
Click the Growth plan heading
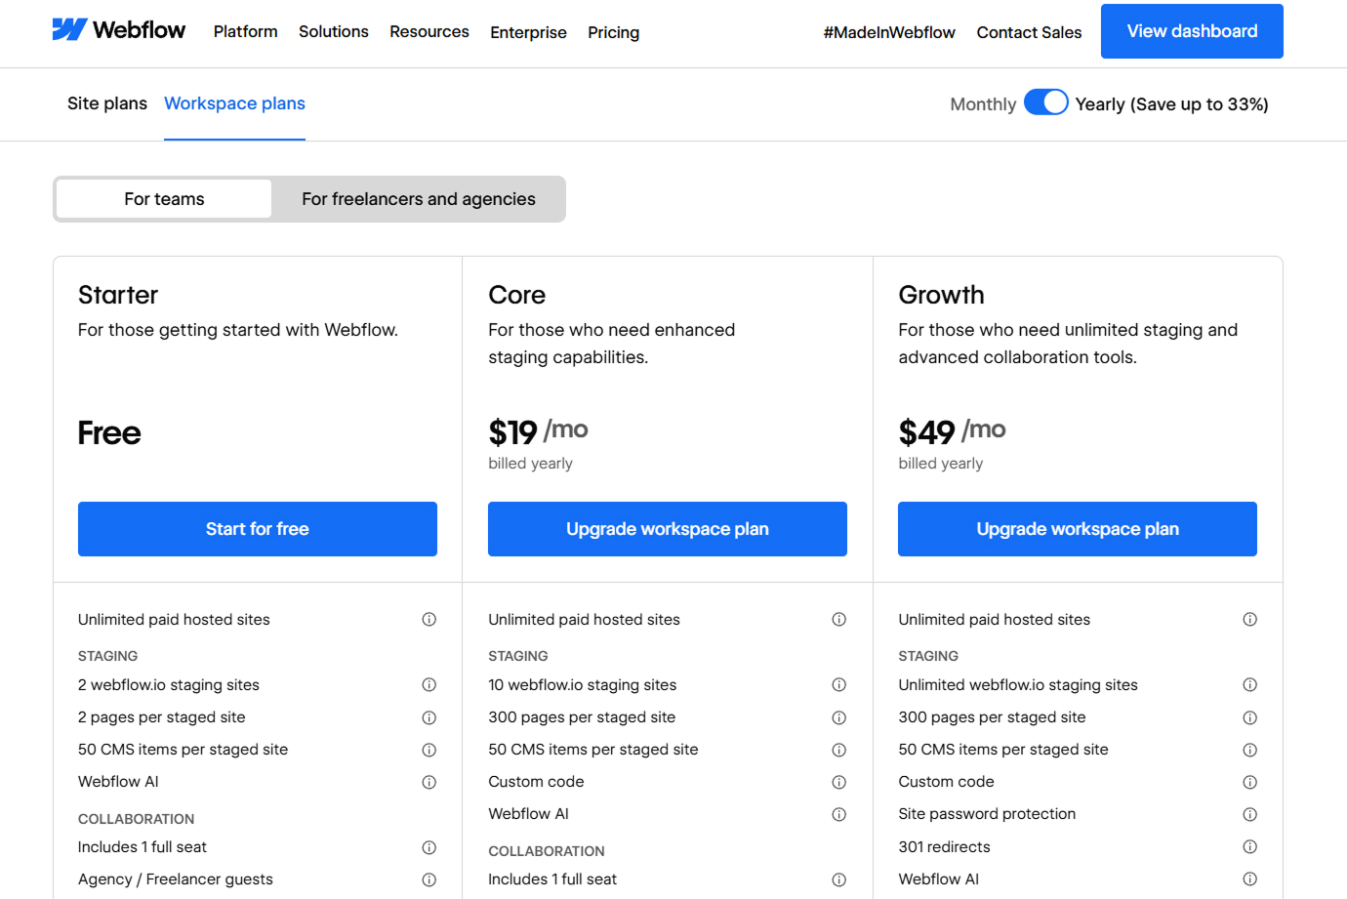pos(941,295)
